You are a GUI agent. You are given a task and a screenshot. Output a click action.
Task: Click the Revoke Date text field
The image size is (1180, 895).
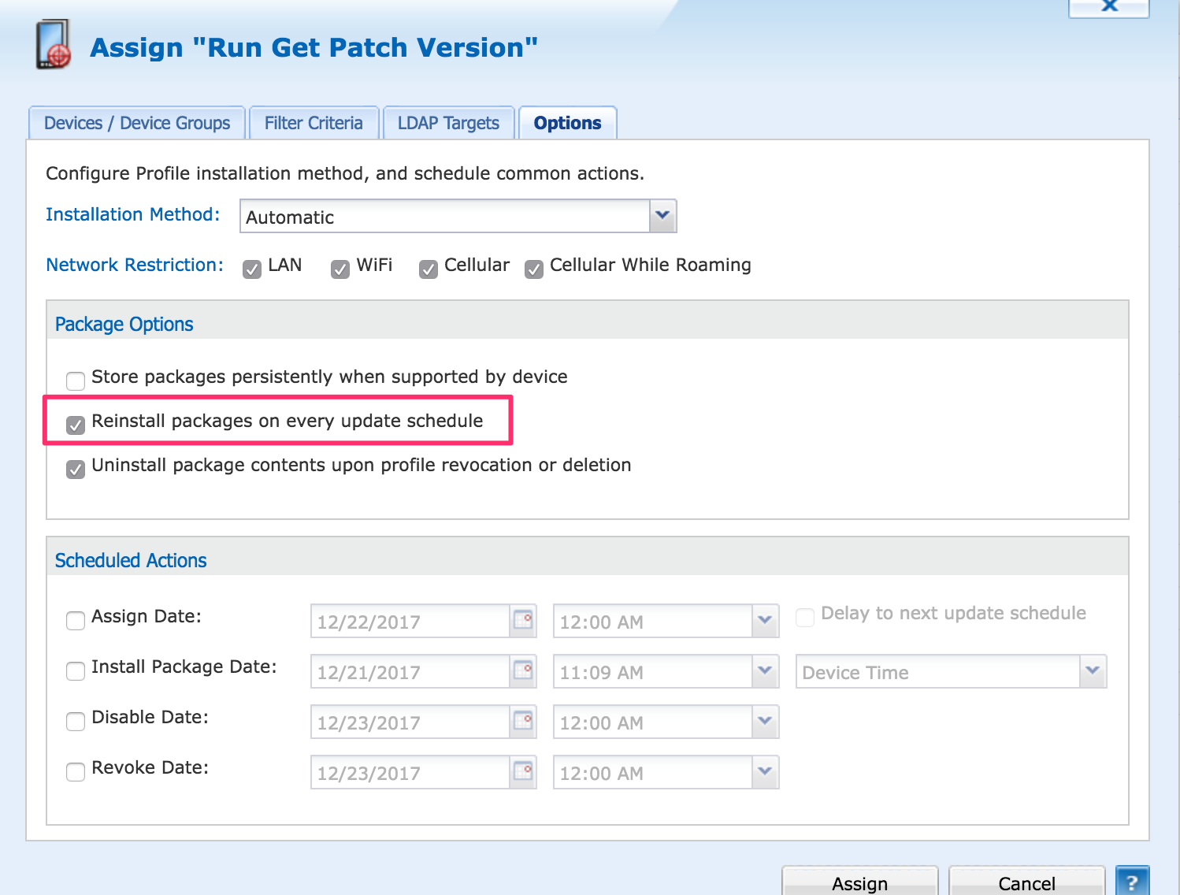410,773
